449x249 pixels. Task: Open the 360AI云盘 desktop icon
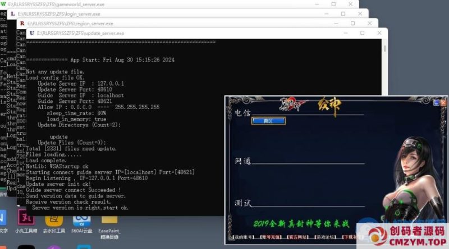(x=82, y=219)
